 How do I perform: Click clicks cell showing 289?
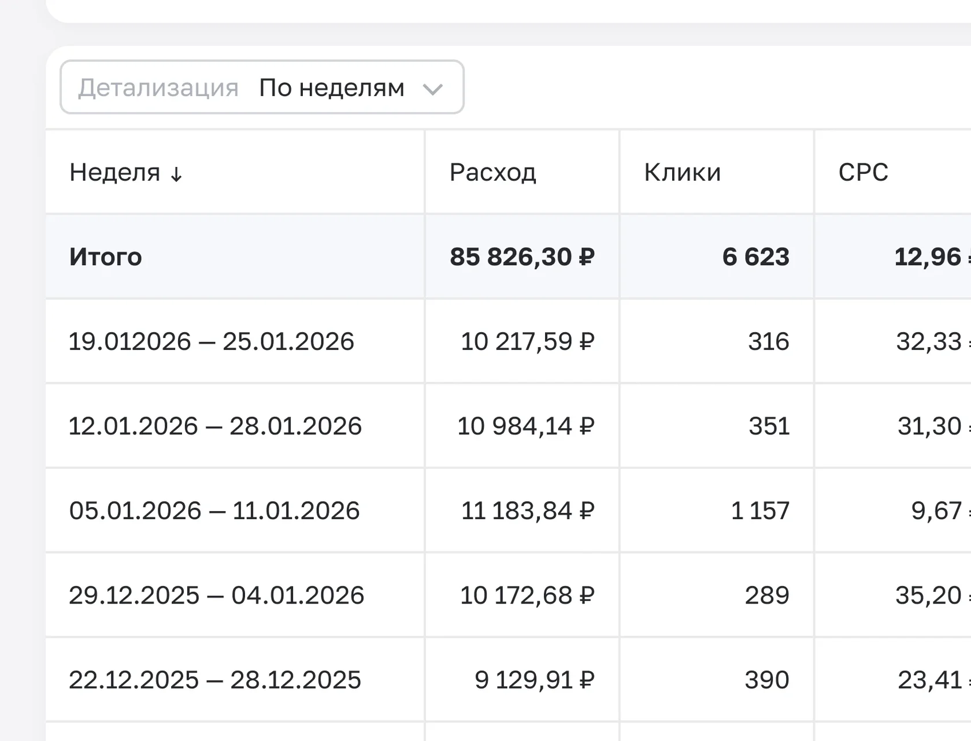tap(766, 595)
